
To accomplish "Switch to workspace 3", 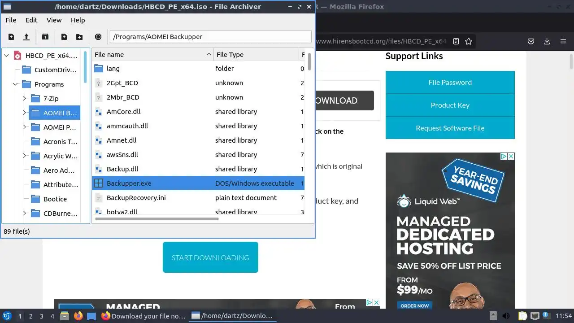I will pyautogui.click(x=41, y=316).
